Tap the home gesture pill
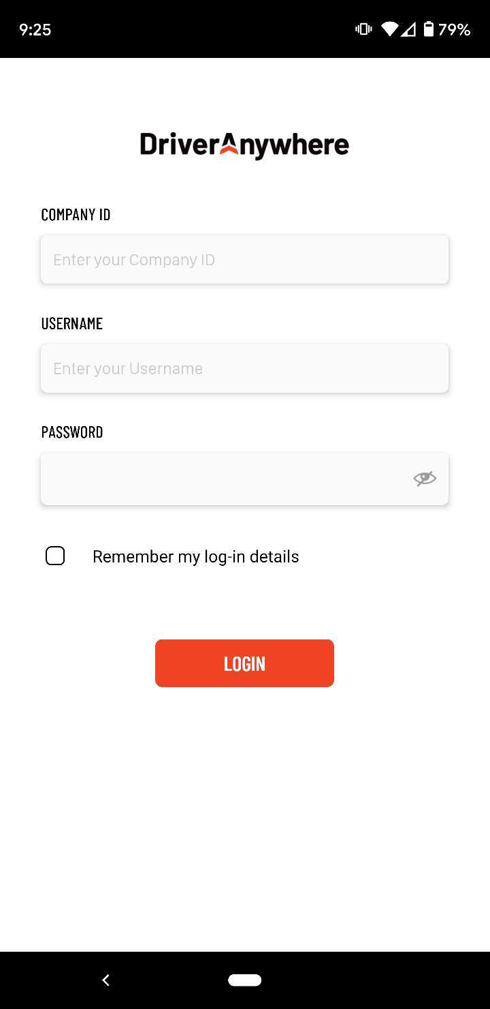Image resolution: width=490 pixels, height=1009 pixels. [244, 980]
